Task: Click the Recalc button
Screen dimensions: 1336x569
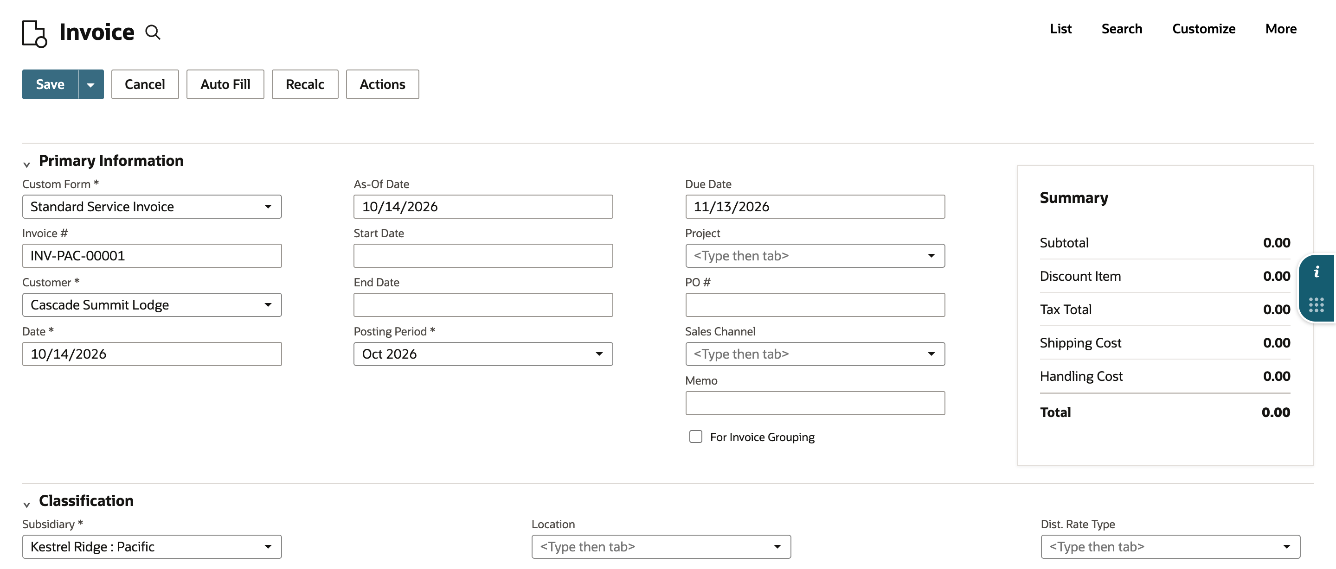Action: (x=305, y=84)
